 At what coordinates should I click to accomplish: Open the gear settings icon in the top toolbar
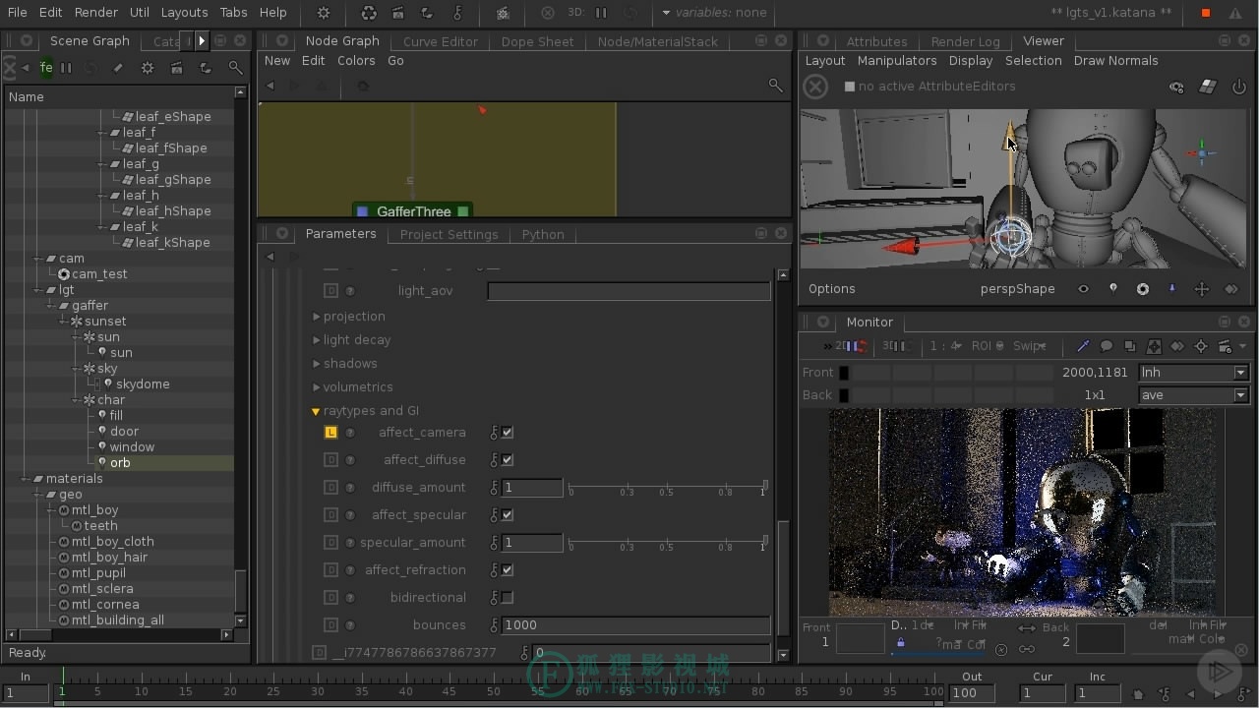point(324,13)
